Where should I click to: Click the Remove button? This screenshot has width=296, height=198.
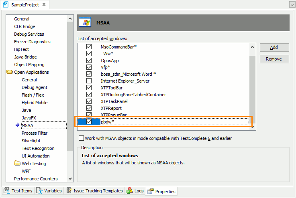coord(274,59)
